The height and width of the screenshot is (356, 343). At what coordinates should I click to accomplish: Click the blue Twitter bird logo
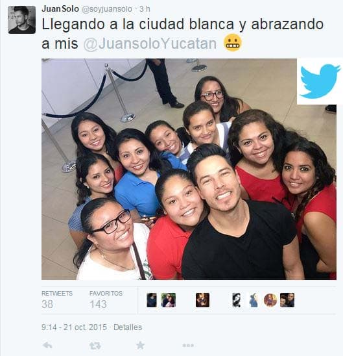320,81
